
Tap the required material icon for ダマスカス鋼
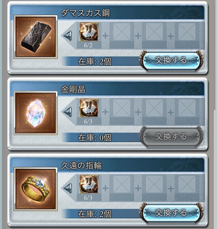click(89, 32)
